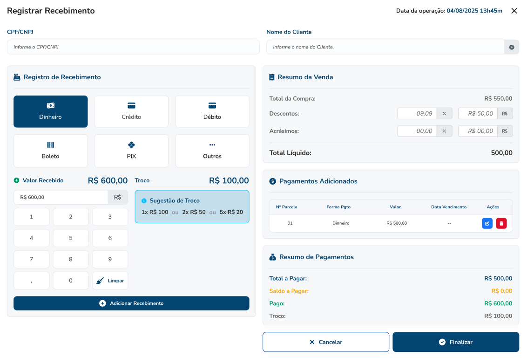527x358 pixels.
Task: Click the plus icon beside client name field
Action: (x=512, y=47)
